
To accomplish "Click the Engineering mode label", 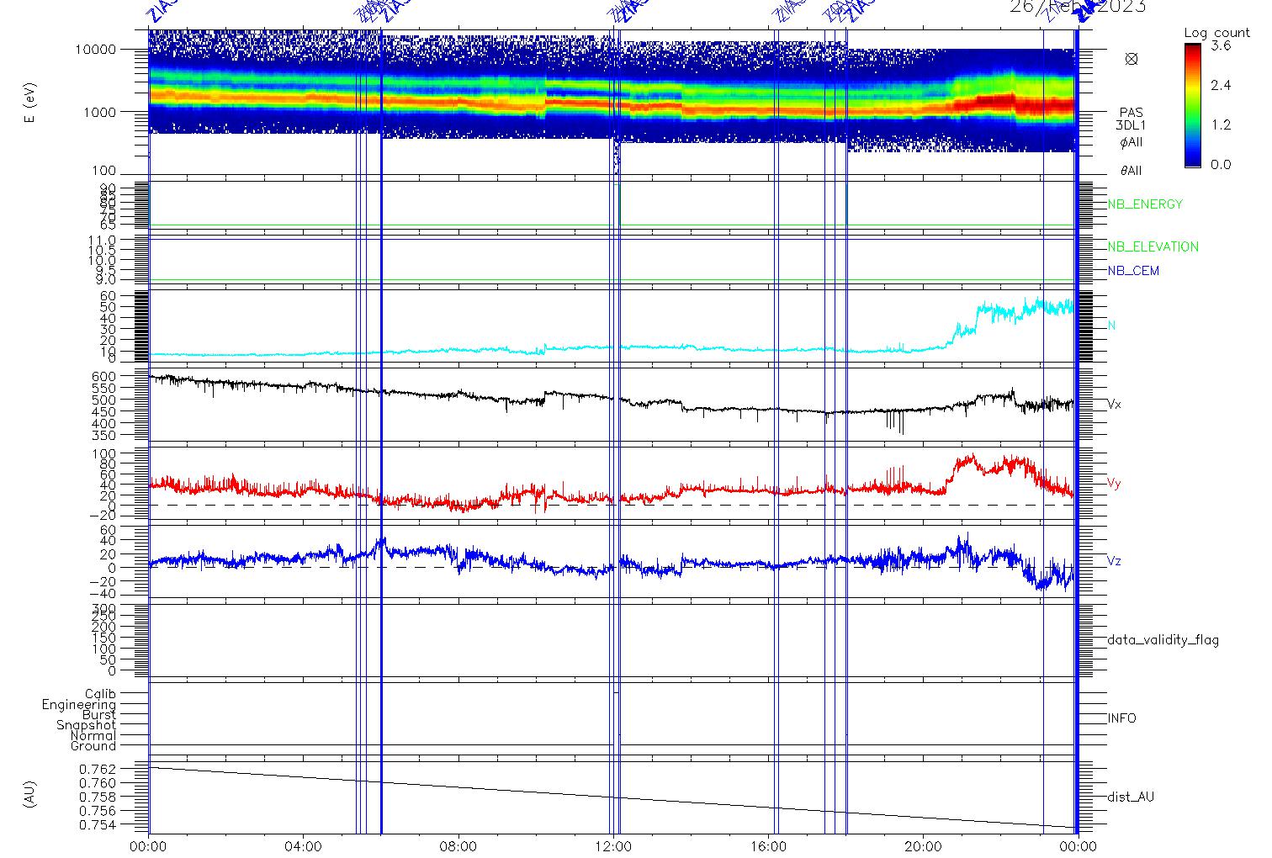I will 79,705.
